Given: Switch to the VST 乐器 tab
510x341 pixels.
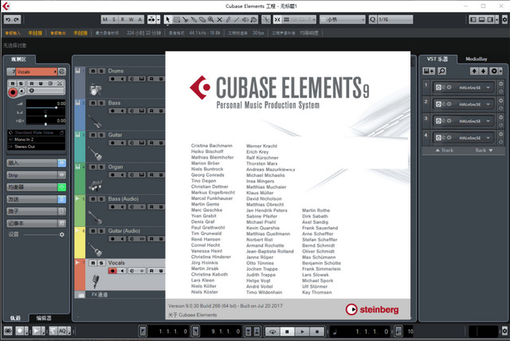Looking at the screenshot, I should click(x=437, y=59).
